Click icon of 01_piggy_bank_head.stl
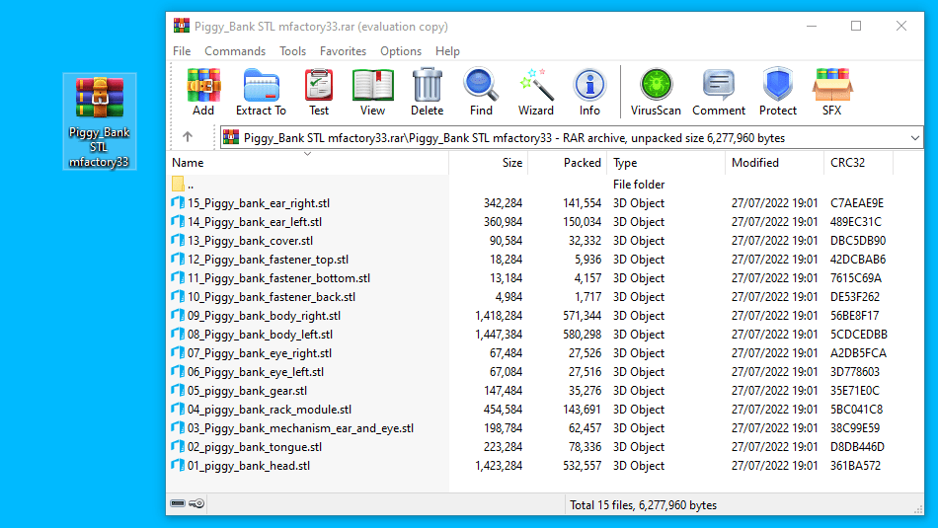 coord(178,465)
